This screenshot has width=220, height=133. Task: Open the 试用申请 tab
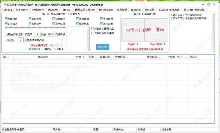pos(7,10)
